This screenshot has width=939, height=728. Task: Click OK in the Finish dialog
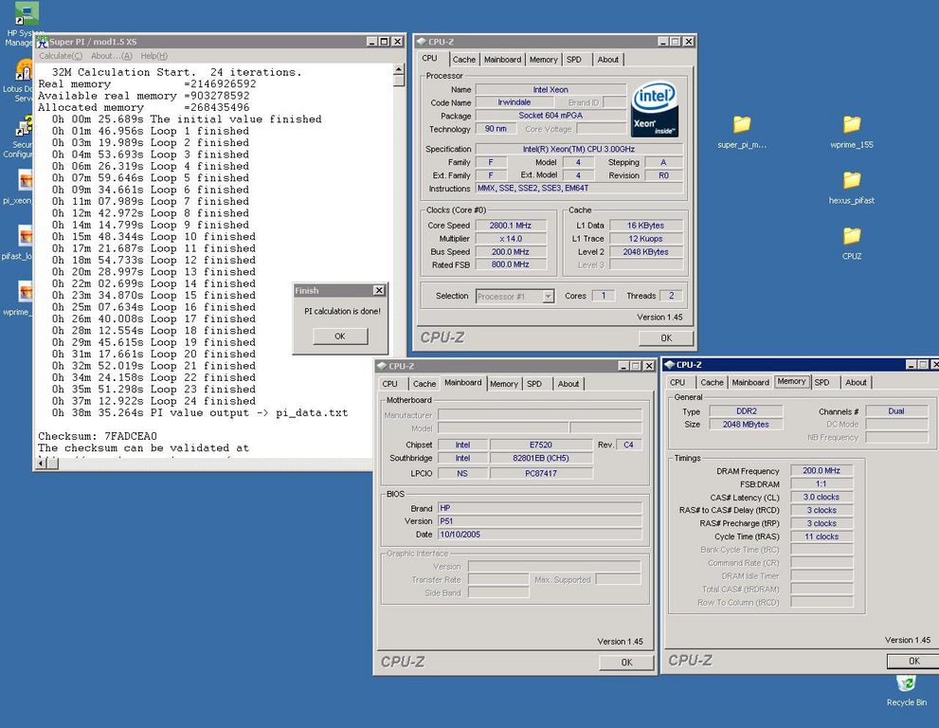click(340, 337)
